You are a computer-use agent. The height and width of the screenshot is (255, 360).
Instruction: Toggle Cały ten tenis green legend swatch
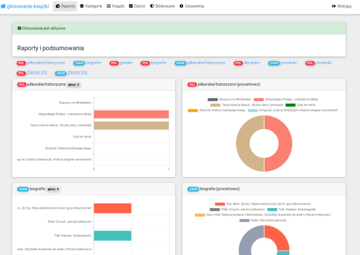290,104
